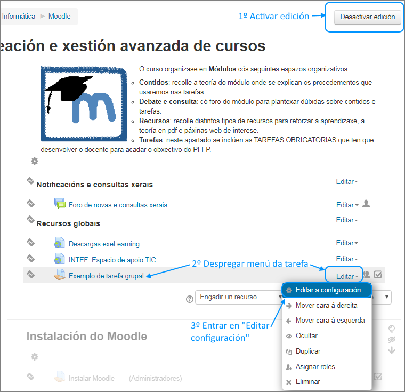Click group mode user icon on Foro row
Screen dimensions: 405x392
(x=366, y=204)
